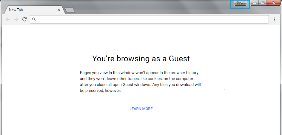Click the "You're browsing as a Guest" heading
282x135 pixels.
(141, 59)
